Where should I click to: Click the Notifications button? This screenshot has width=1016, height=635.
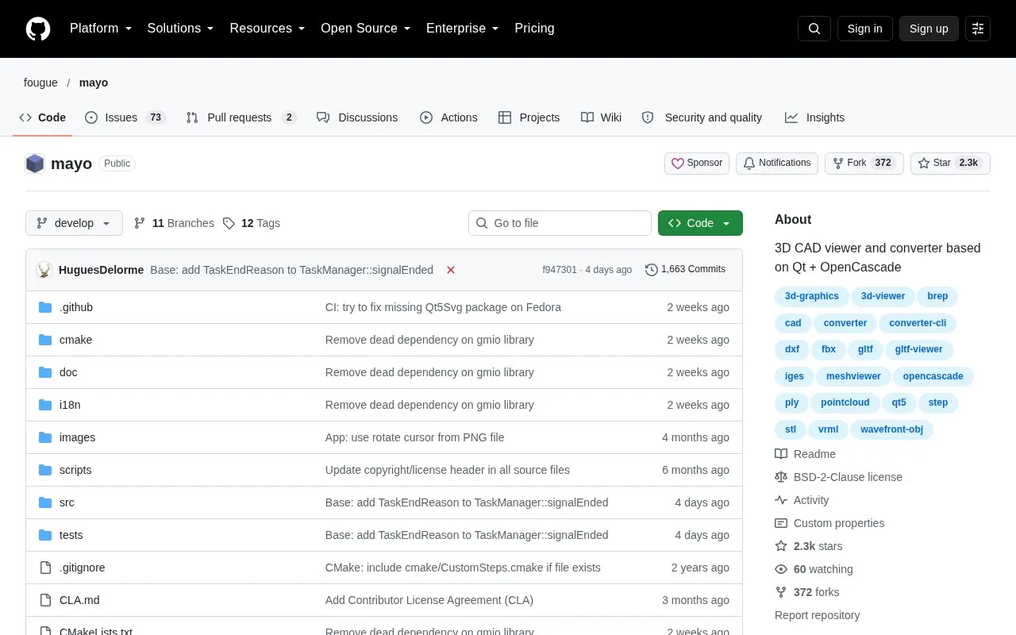pyautogui.click(x=777, y=164)
